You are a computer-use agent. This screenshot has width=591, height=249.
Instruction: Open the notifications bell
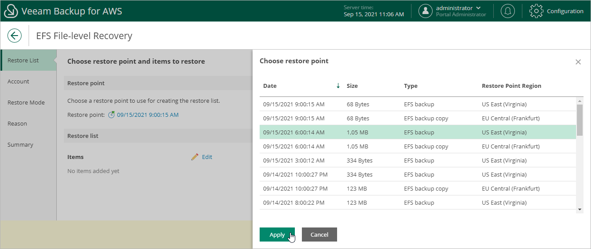[x=507, y=11]
